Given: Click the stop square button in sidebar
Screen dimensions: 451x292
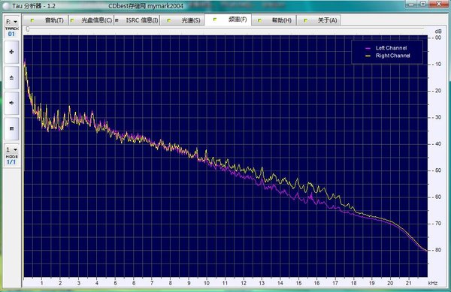Looking at the screenshot, I should (x=11, y=128).
